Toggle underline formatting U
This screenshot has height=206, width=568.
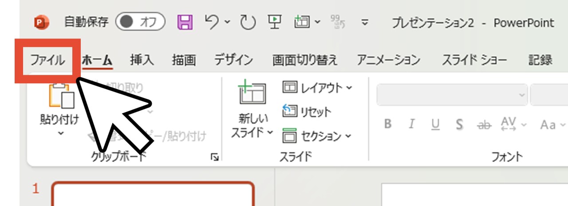tap(435, 124)
